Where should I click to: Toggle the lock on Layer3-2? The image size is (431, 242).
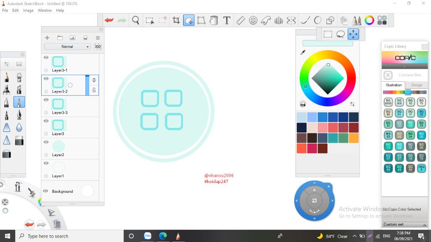[94, 90]
